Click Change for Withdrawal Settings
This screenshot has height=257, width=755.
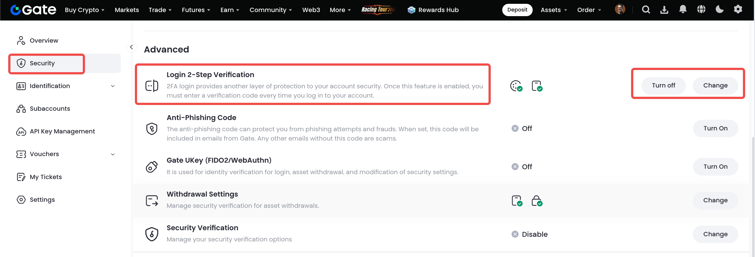pos(715,200)
